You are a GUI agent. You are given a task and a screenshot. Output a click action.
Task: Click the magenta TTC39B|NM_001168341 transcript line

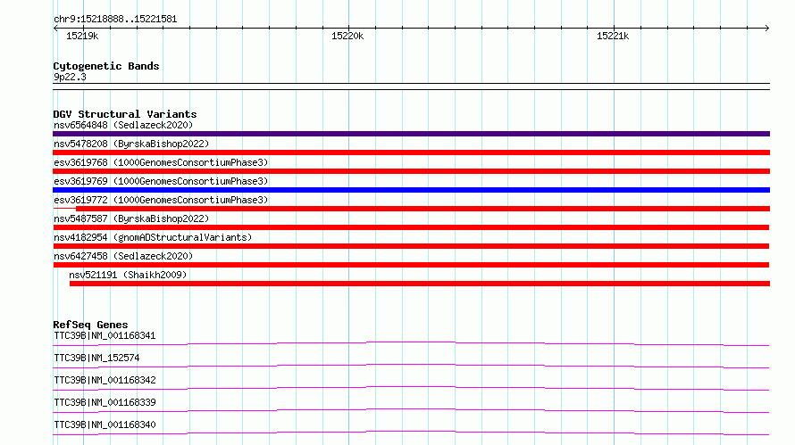coord(411,343)
